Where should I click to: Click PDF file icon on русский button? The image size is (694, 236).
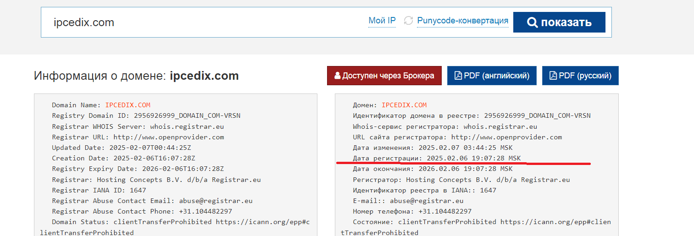tap(553, 76)
